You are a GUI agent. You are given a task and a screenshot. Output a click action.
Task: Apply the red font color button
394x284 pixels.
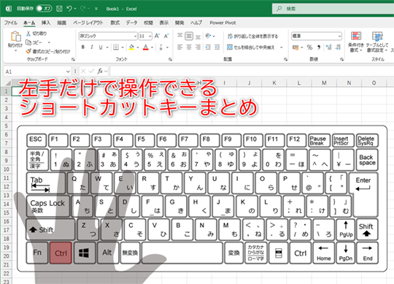click(x=146, y=47)
